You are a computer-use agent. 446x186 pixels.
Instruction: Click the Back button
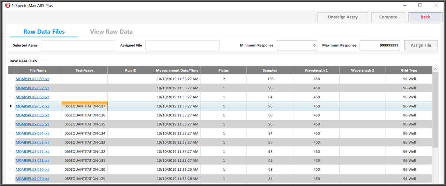tap(425, 17)
